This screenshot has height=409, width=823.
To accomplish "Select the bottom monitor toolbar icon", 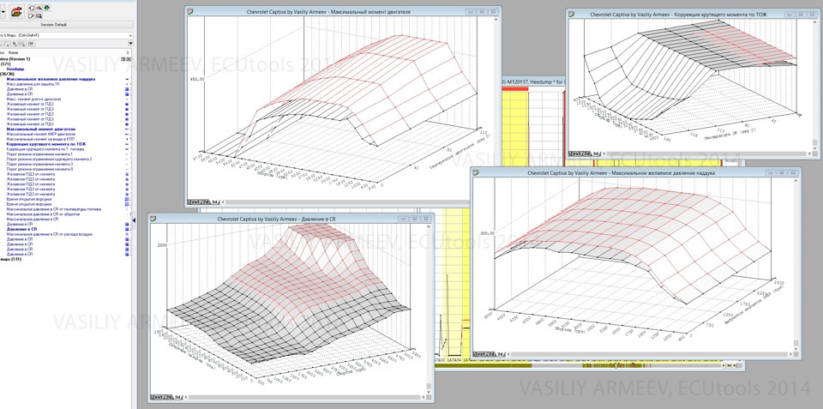I will [39, 15].
